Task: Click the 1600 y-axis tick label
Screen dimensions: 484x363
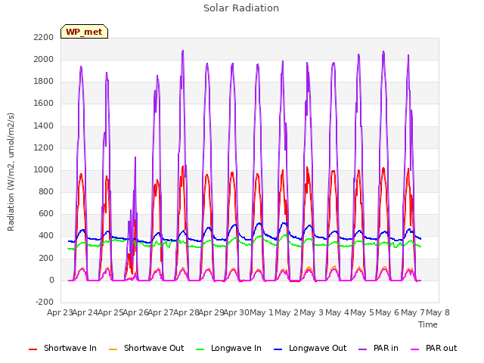Action: pos(44,104)
